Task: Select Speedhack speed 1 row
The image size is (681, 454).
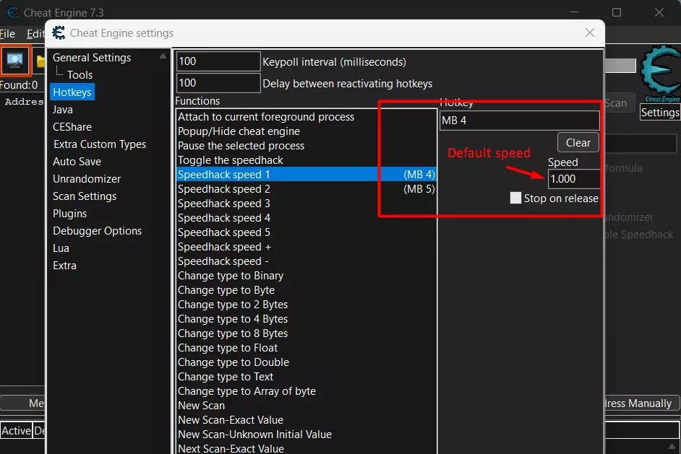Action: coord(307,175)
